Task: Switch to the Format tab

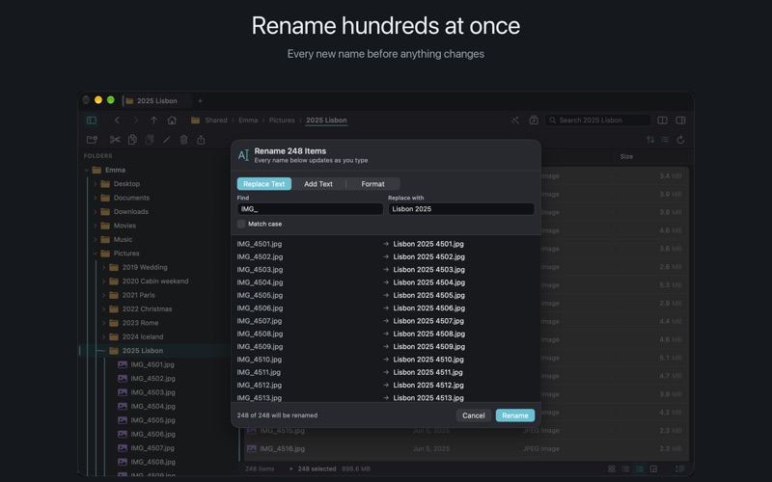Action: 372,184
